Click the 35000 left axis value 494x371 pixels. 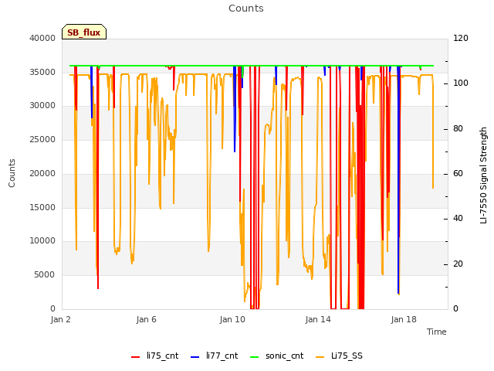(x=42, y=72)
